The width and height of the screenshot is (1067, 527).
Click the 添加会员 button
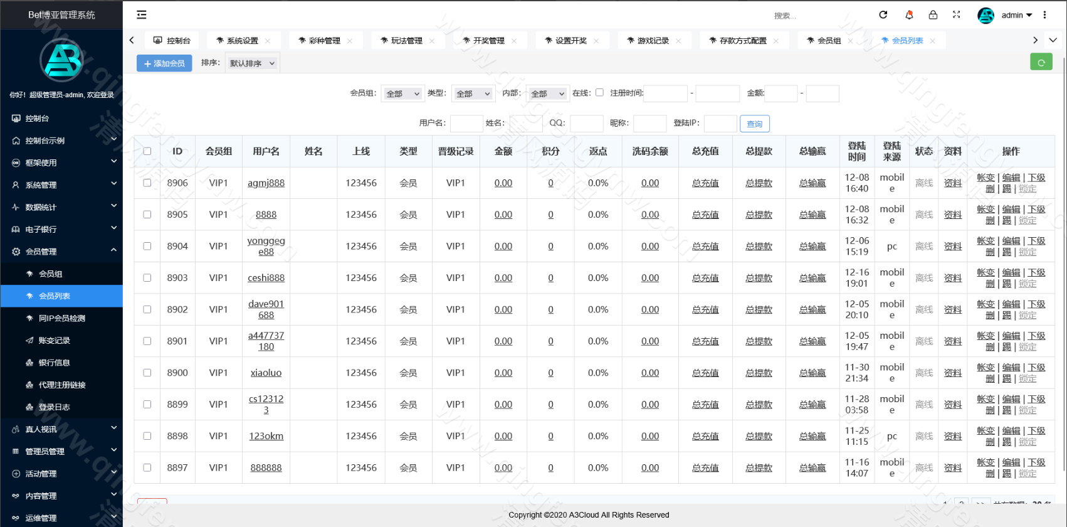[164, 63]
